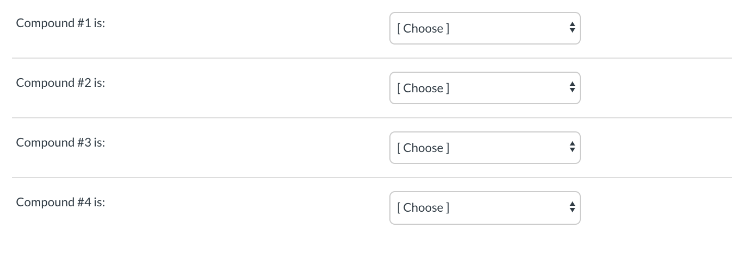
Task: Click the "Compound #2 is:" label text
Action: point(60,83)
